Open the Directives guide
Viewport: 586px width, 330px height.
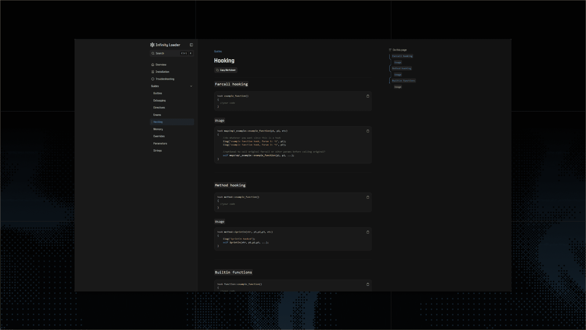172,108
